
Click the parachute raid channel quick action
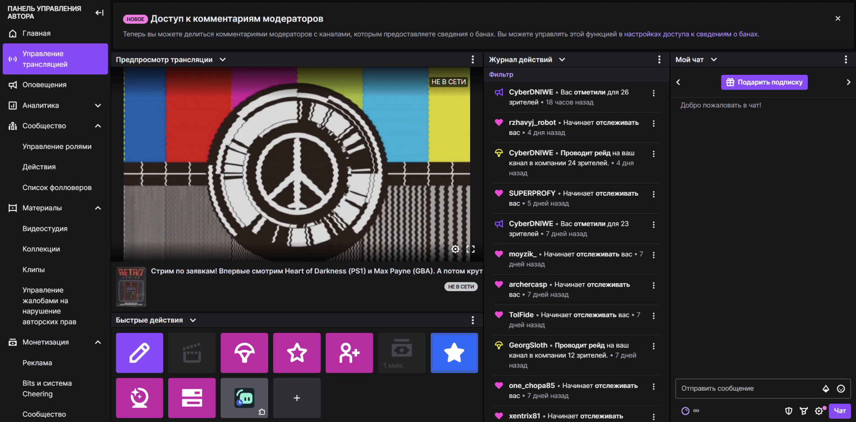point(244,353)
